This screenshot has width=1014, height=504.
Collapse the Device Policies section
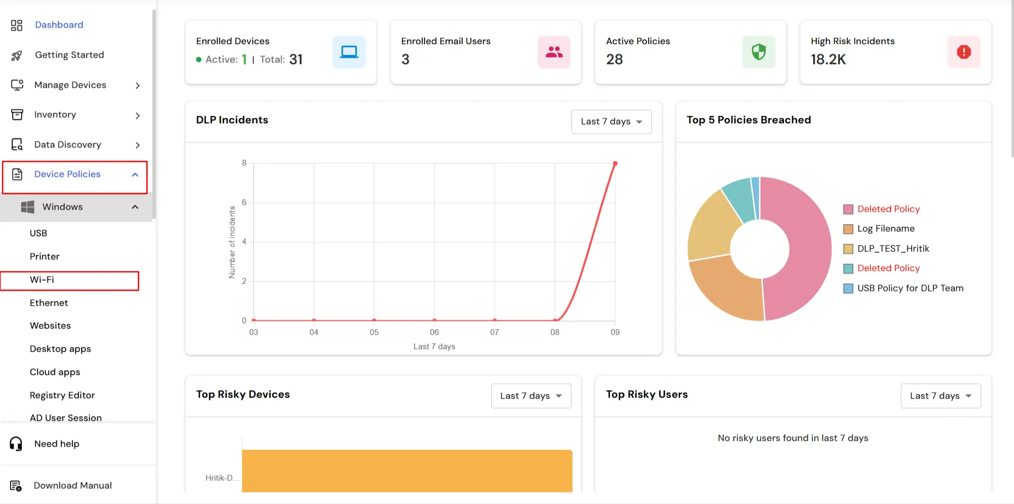tap(134, 174)
